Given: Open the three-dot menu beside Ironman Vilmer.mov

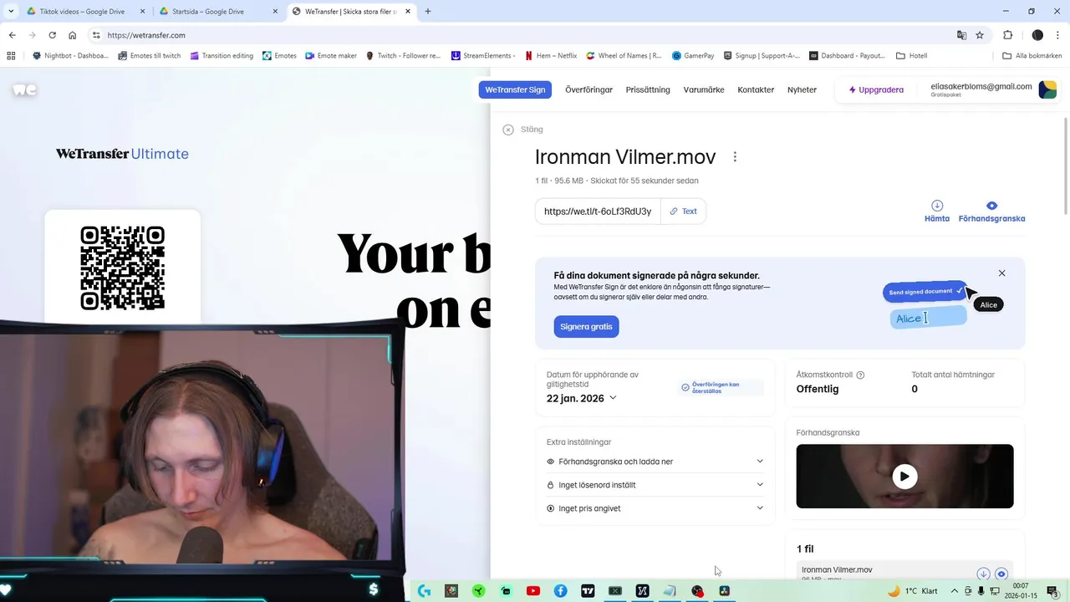Looking at the screenshot, I should tap(735, 157).
